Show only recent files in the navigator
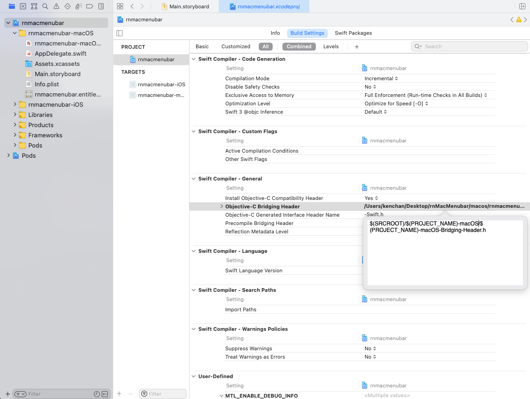The image size is (530, 399). click(97, 394)
